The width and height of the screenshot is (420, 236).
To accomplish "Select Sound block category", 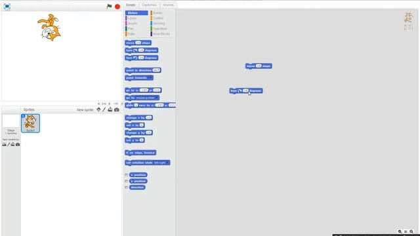I will tap(133, 24).
